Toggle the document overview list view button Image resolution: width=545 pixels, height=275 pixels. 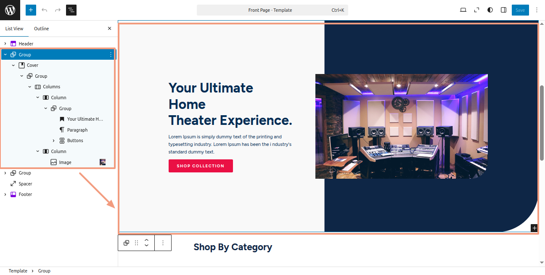pyautogui.click(x=71, y=10)
